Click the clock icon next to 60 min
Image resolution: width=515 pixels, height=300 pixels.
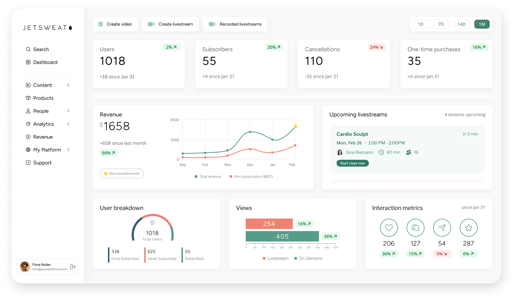point(381,152)
